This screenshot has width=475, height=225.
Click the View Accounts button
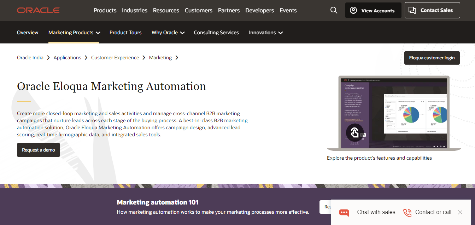coord(373,10)
